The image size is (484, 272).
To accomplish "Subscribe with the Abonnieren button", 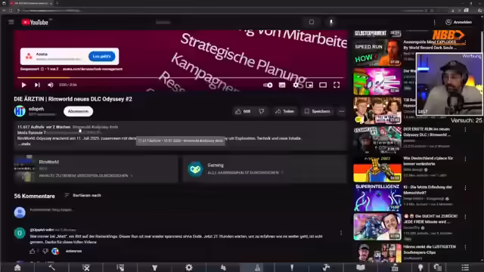I will (x=78, y=111).
